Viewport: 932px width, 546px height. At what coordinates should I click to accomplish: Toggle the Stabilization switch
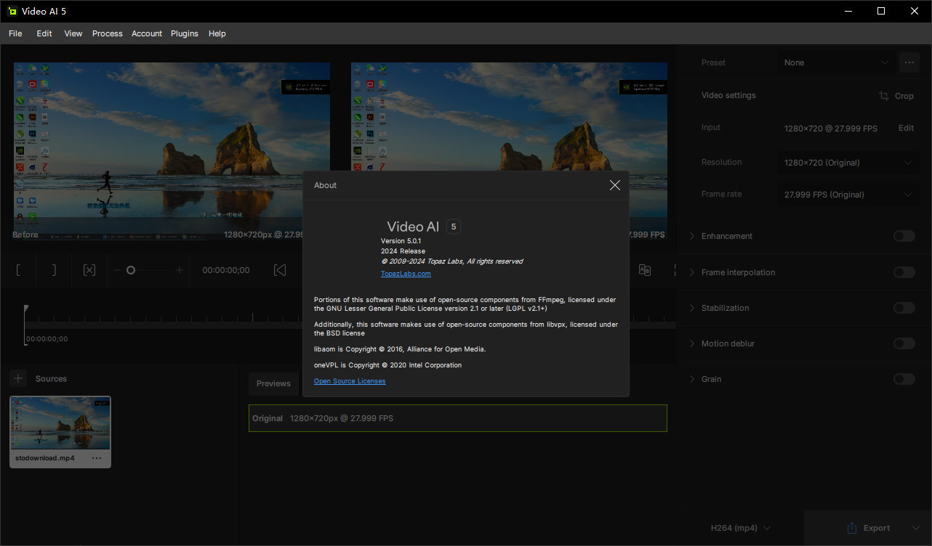[x=904, y=308]
